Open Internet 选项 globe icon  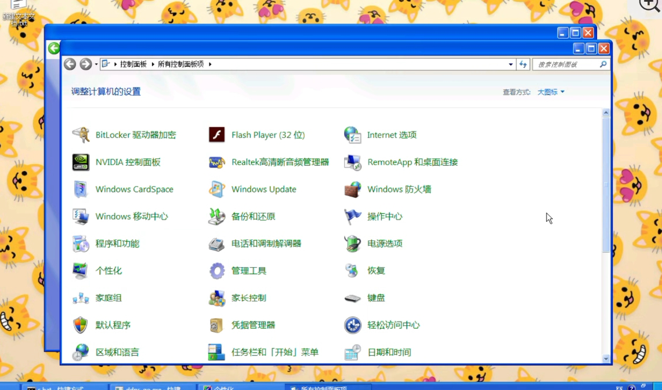click(x=353, y=135)
